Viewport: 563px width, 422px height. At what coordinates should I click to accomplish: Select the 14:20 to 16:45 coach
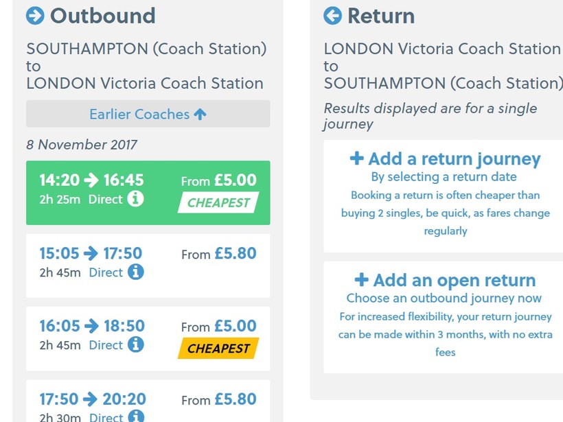click(148, 193)
